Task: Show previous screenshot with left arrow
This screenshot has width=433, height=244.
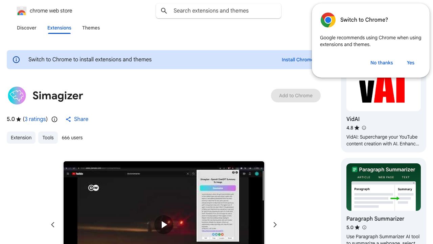Action: coord(53,225)
